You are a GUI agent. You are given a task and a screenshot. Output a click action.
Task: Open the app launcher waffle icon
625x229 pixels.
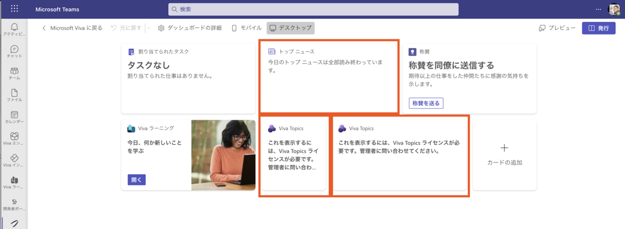coord(14,9)
